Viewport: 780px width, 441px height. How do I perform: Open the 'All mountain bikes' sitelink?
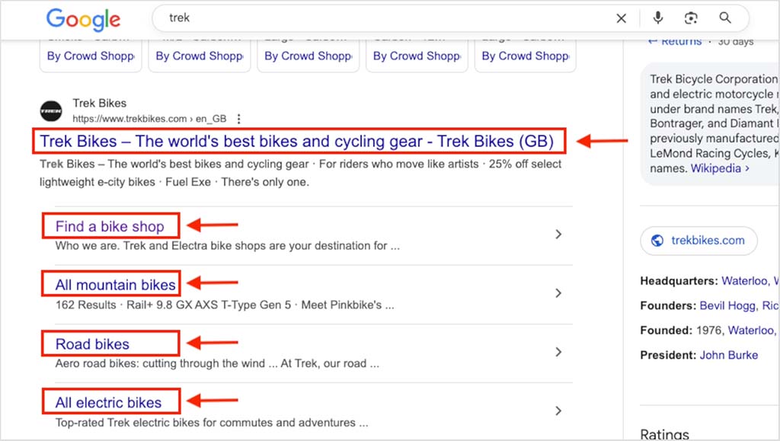(x=116, y=285)
